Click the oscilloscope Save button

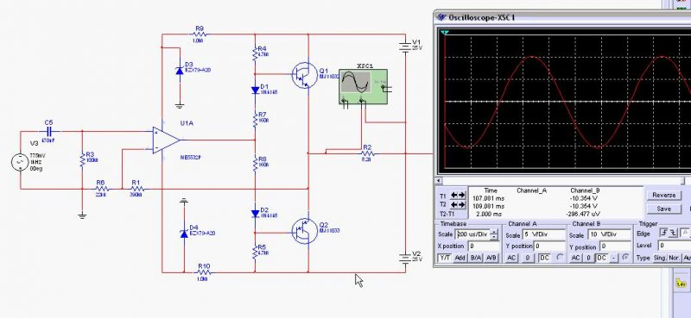click(x=663, y=209)
